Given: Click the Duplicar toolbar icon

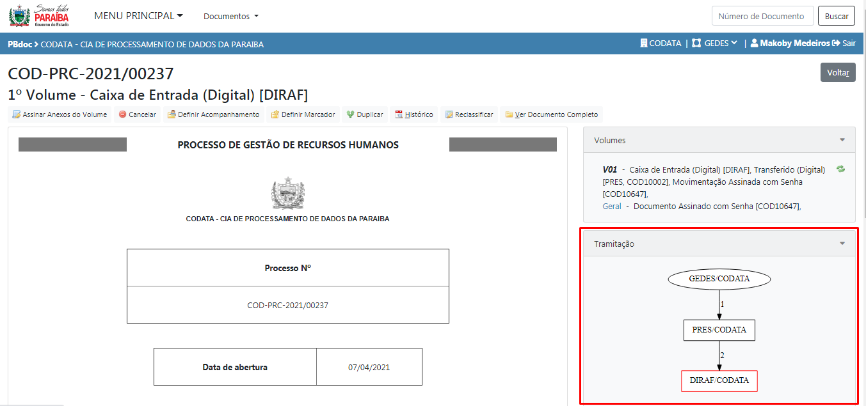Looking at the screenshot, I should 351,115.
